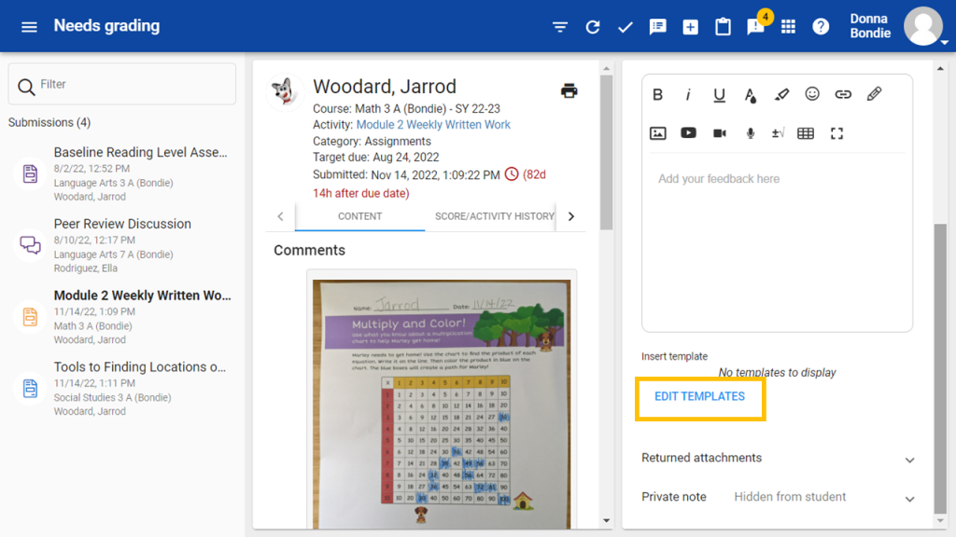
Task: Click the refresh icon in top bar
Action: coord(593,27)
